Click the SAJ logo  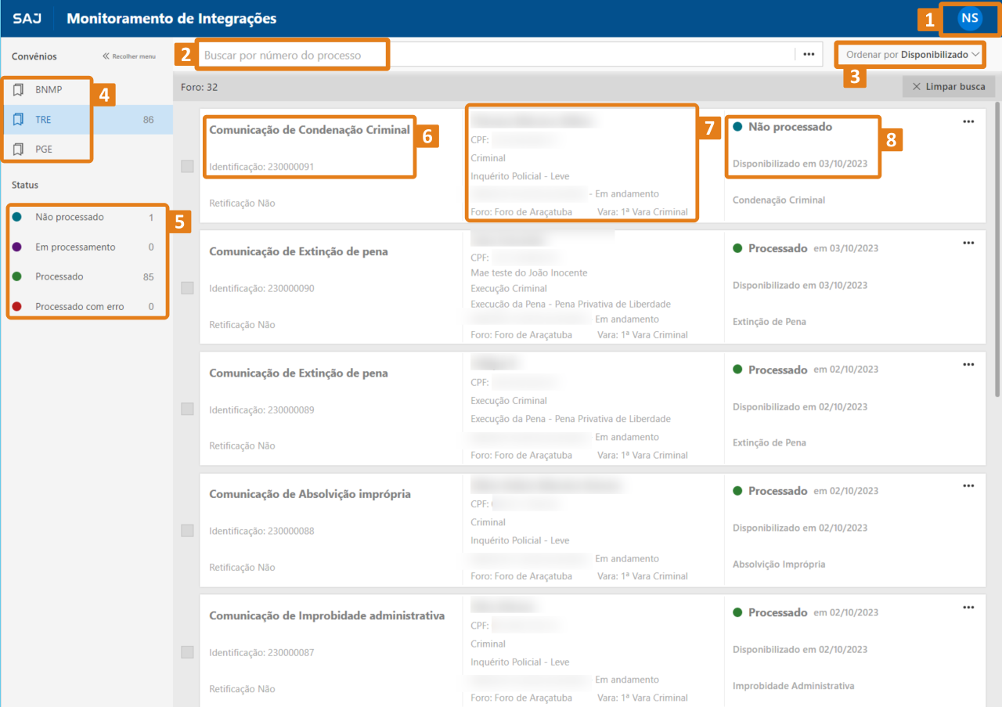coord(27,19)
